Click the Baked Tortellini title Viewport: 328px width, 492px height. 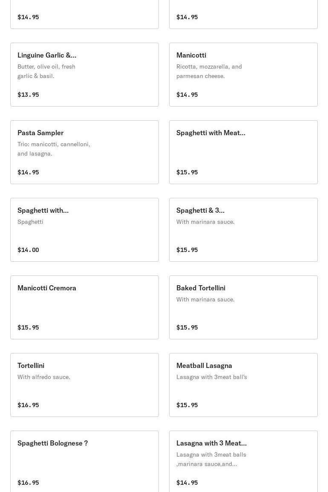click(201, 288)
